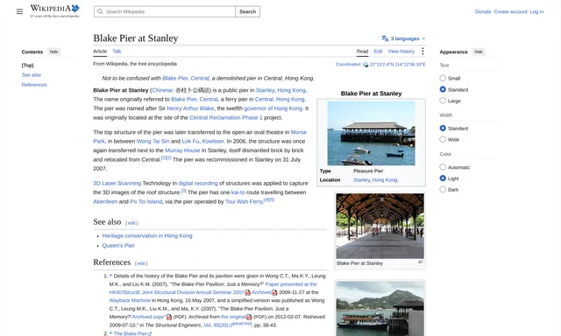Jump to References in contents
This screenshot has height=336, width=561.
(x=34, y=85)
